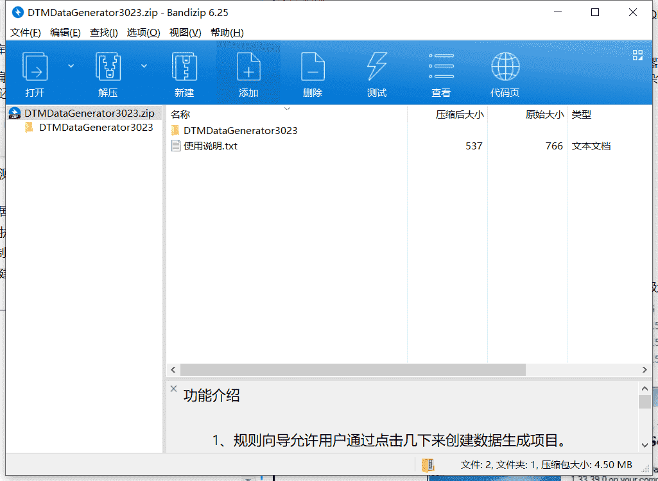Close the Bandizip window

pos(633,13)
